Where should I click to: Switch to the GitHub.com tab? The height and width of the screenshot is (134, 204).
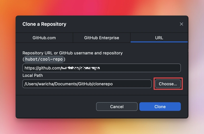pos(44,38)
